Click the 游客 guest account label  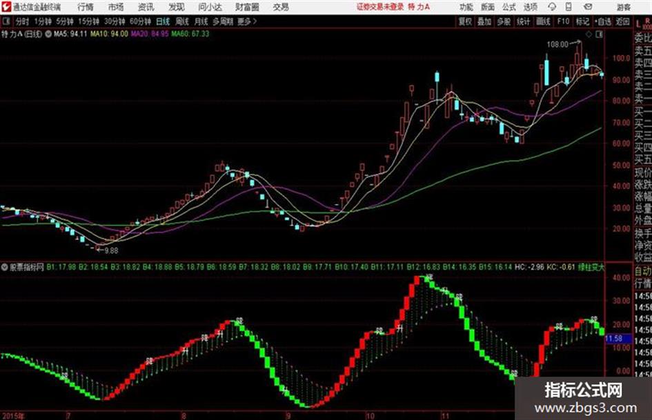tap(624, 7)
